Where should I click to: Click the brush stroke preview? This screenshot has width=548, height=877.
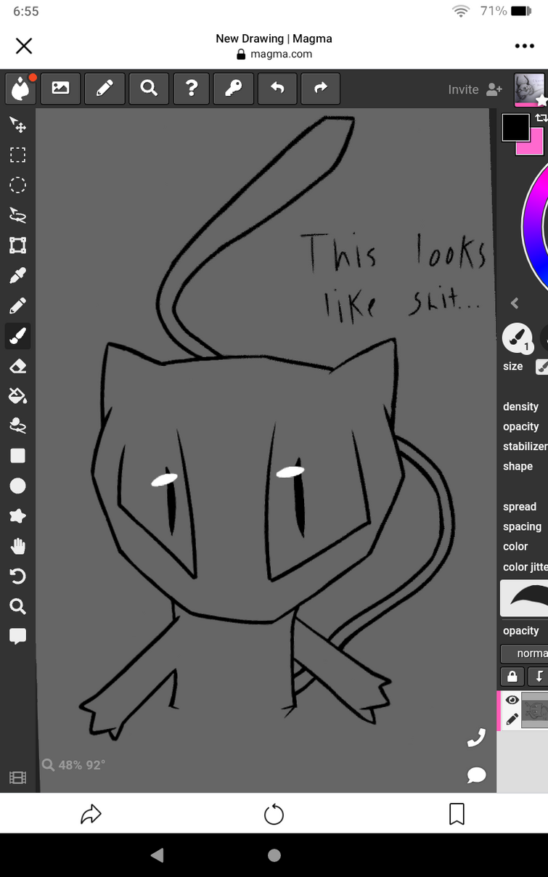click(524, 597)
